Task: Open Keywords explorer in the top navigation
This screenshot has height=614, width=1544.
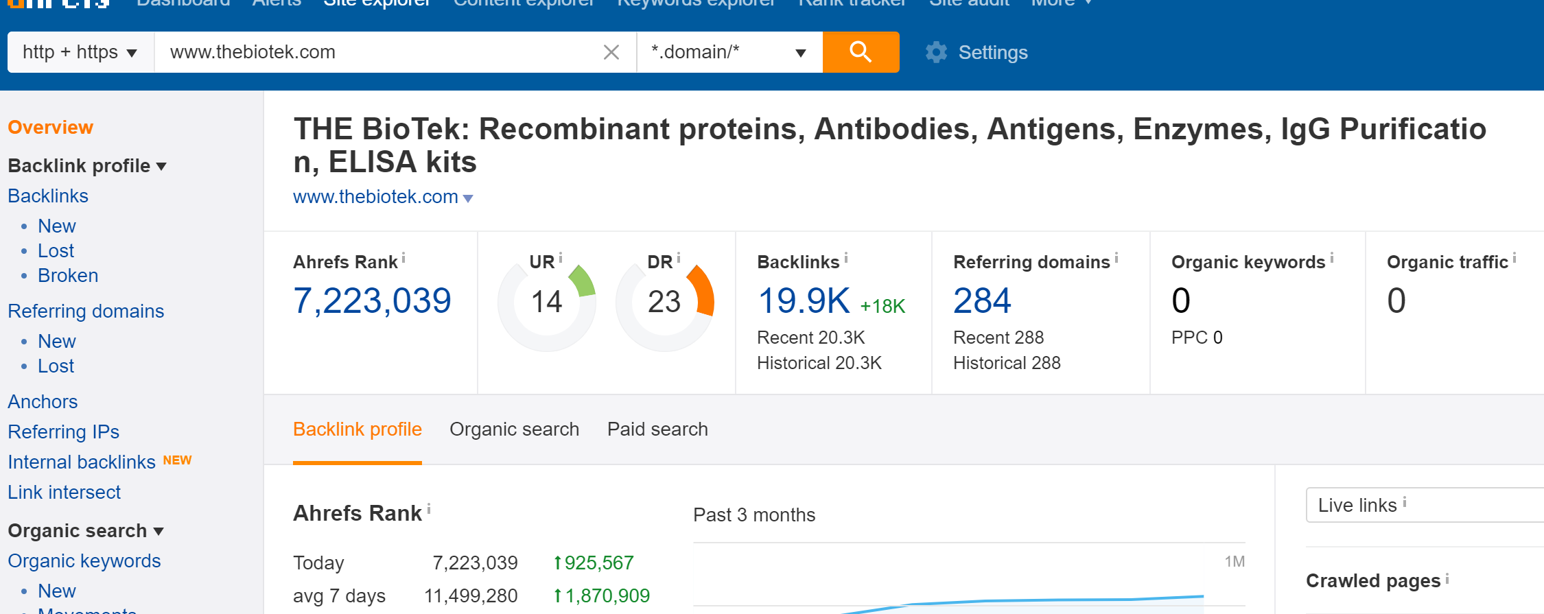Action: coord(697,3)
